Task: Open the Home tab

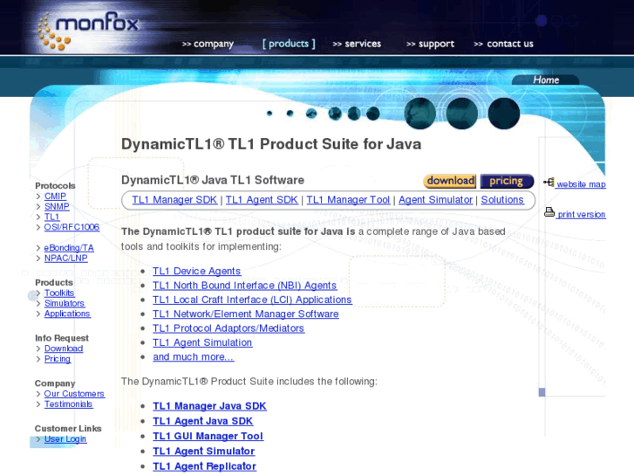Action: [546, 79]
